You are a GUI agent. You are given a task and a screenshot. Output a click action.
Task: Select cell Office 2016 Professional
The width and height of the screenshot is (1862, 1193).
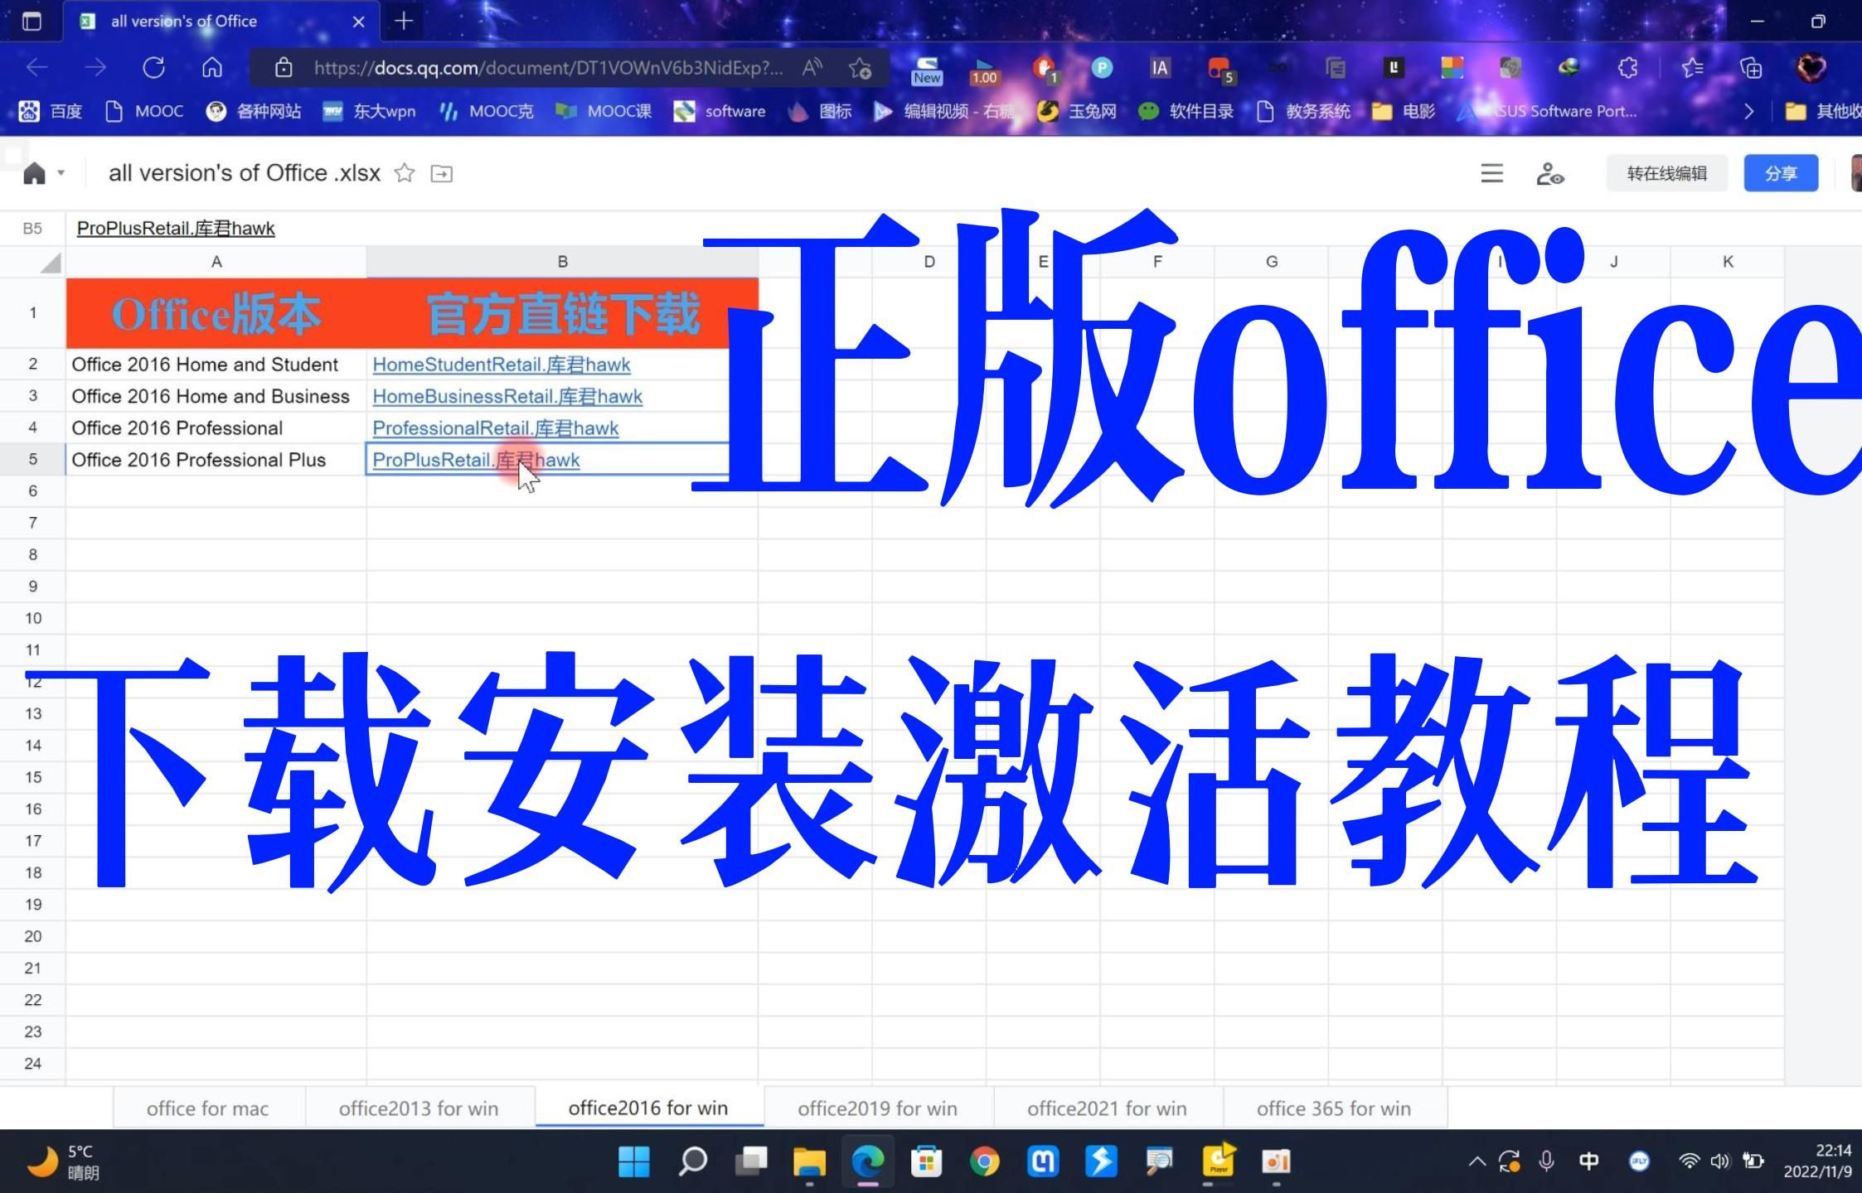coord(216,428)
